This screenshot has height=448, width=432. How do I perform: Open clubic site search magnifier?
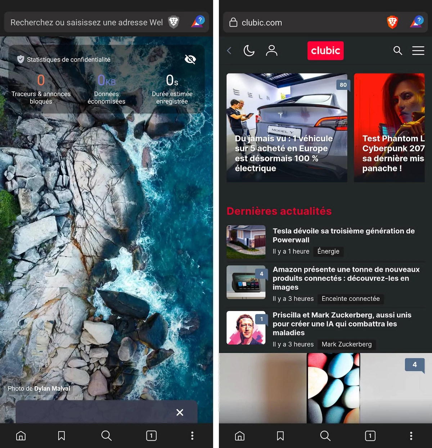pyautogui.click(x=398, y=51)
